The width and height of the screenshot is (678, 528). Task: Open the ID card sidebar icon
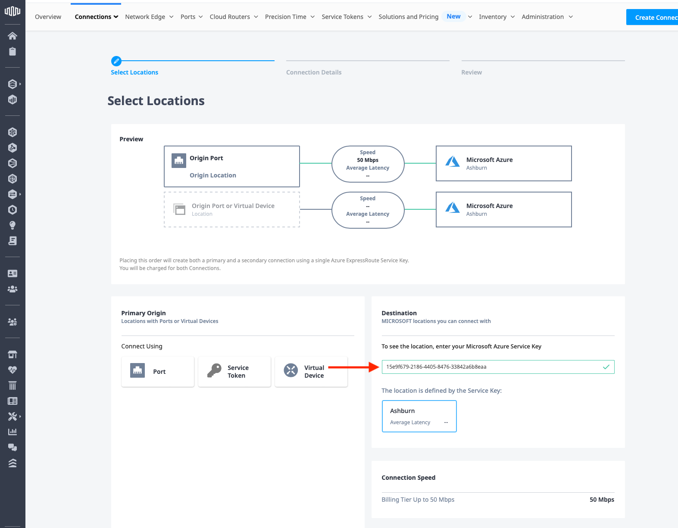(12, 273)
